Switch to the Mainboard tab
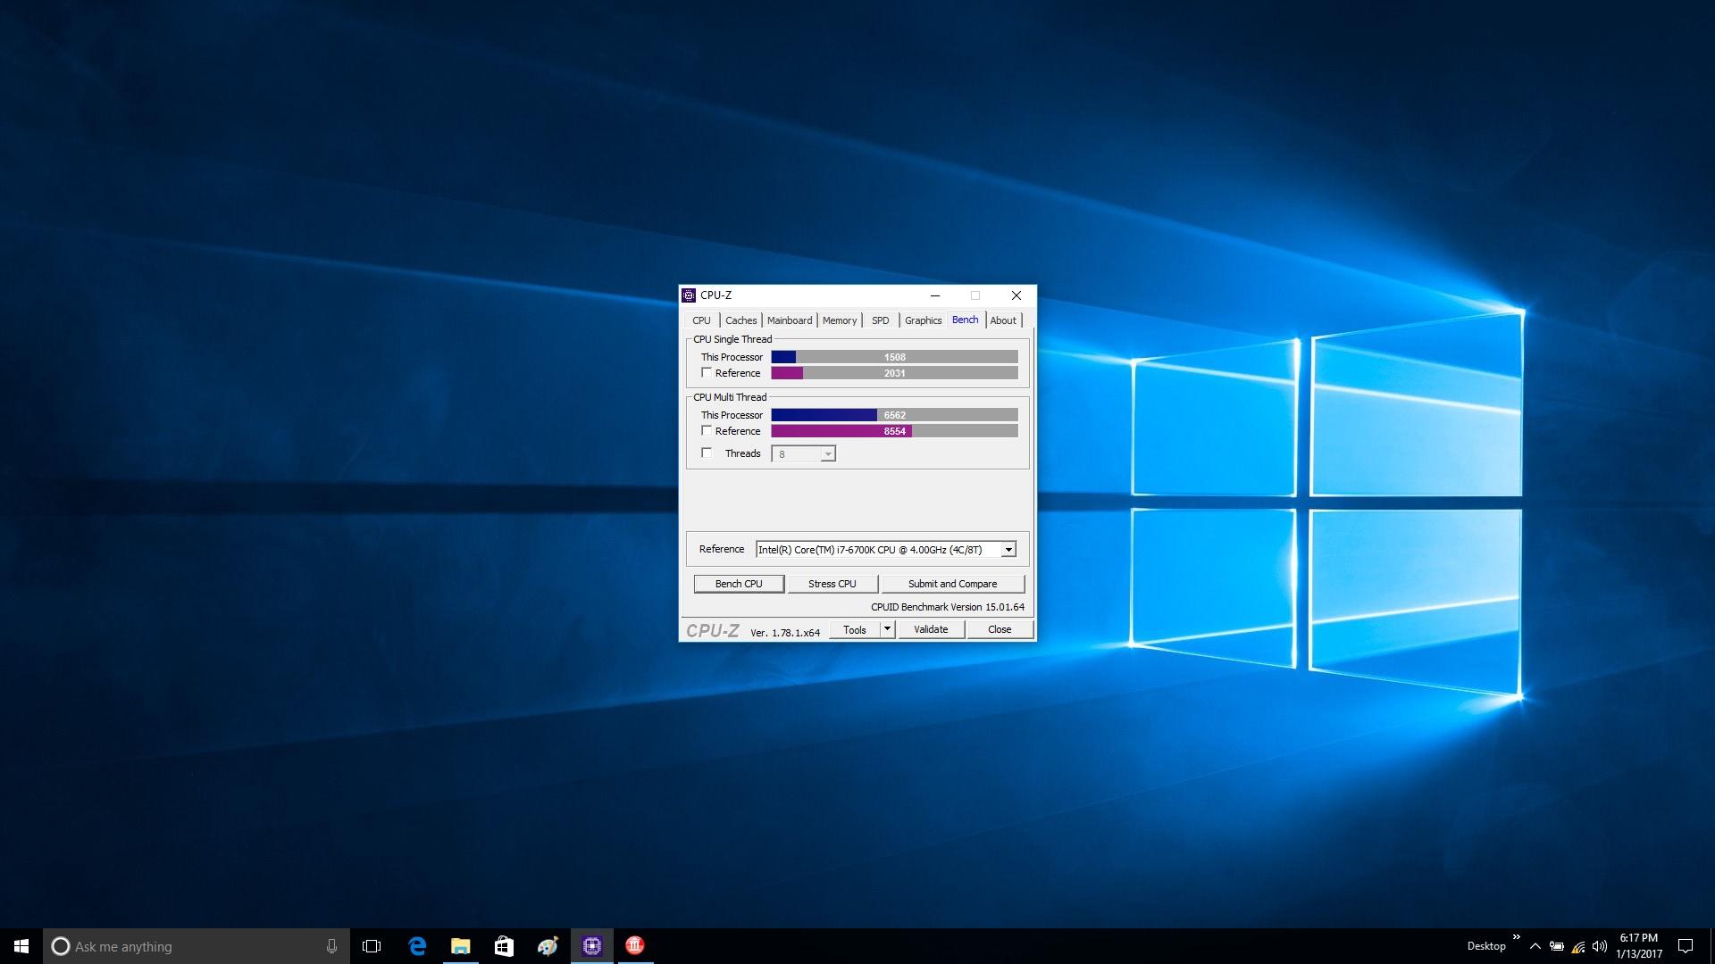Screen dimensions: 1715x964 pyautogui.click(x=790, y=320)
